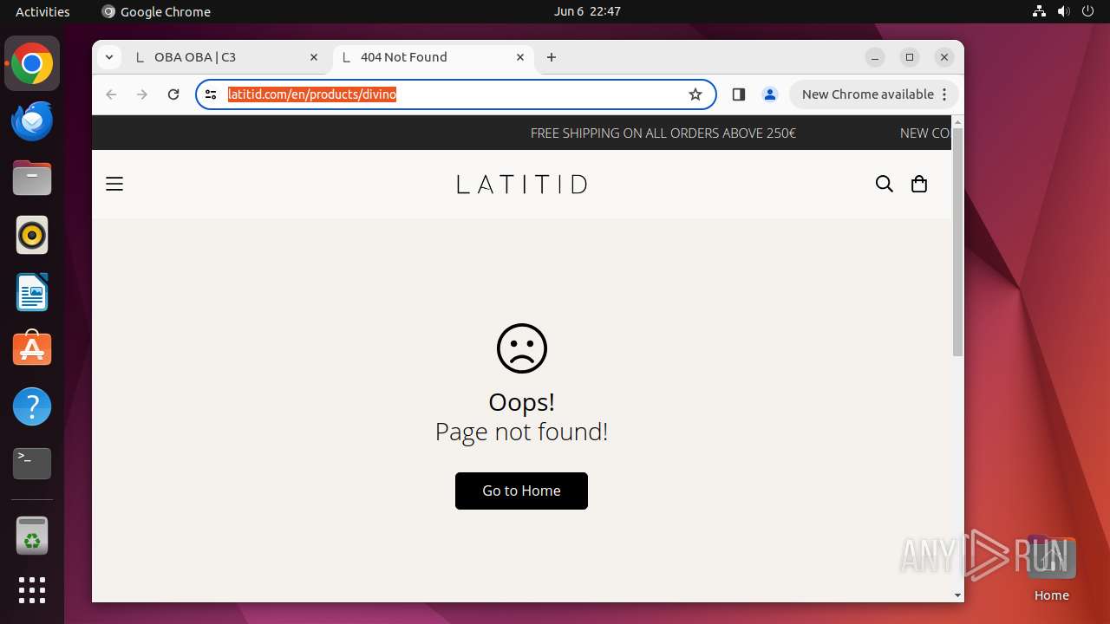Screen dimensions: 1110x624
Task: Open the network status icon in system tray
Action: click(x=1039, y=11)
